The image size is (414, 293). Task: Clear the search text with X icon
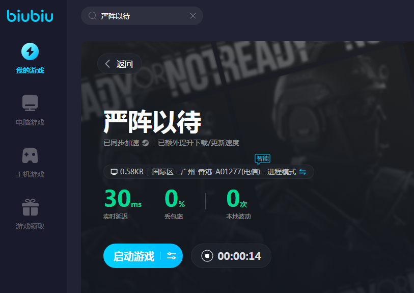(193, 16)
